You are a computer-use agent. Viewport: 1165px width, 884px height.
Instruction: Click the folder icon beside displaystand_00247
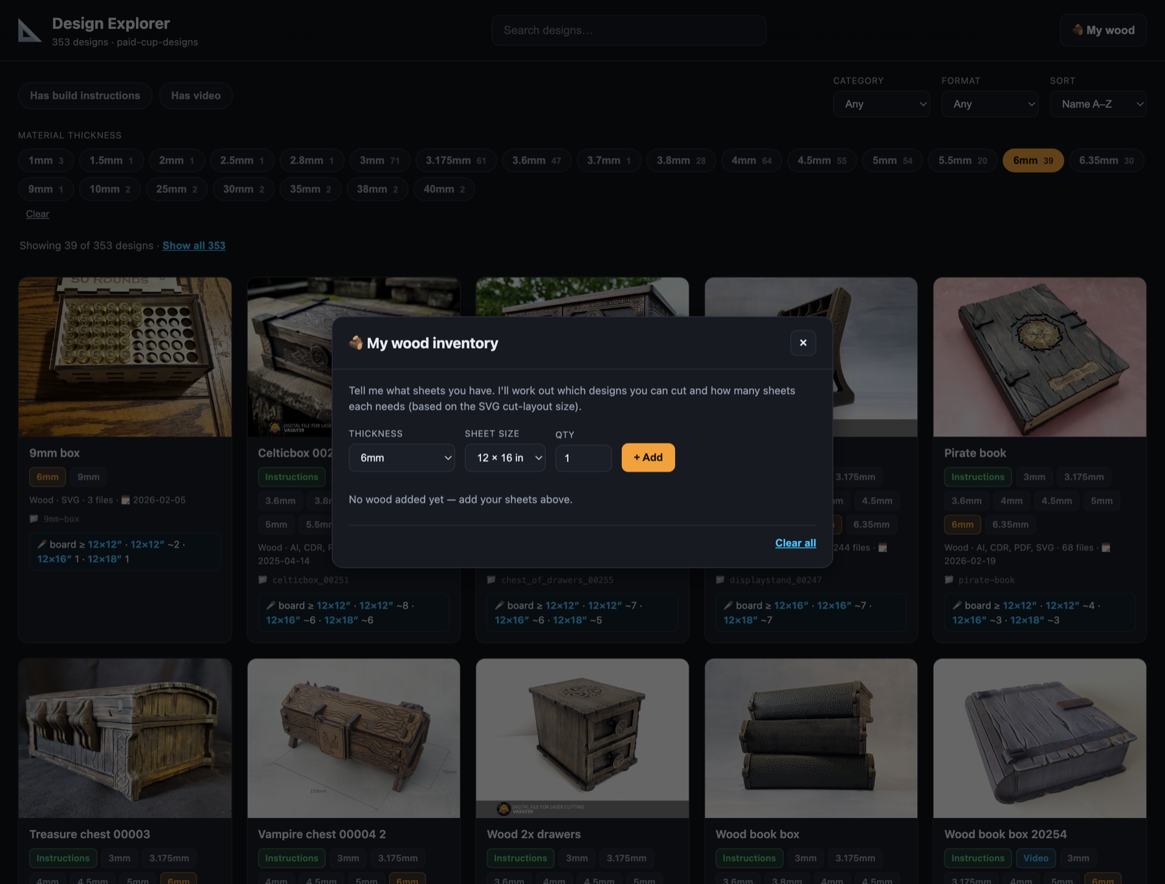pyautogui.click(x=720, y=580)
